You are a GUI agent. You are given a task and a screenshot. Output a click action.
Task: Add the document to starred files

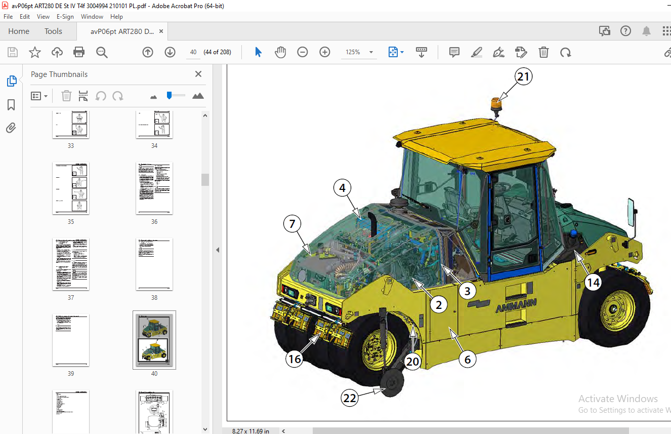tap(34, 52)
